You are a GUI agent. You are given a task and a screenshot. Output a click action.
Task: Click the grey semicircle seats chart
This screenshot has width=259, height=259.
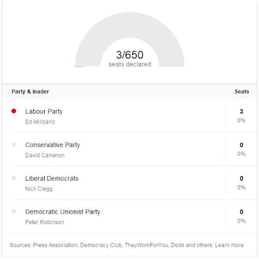click(129, 39)
